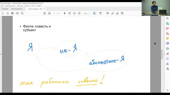The height and width of the screenshot is (95, 170).
Task: Go to previous page with up arrow
Action: pos(44,13)
